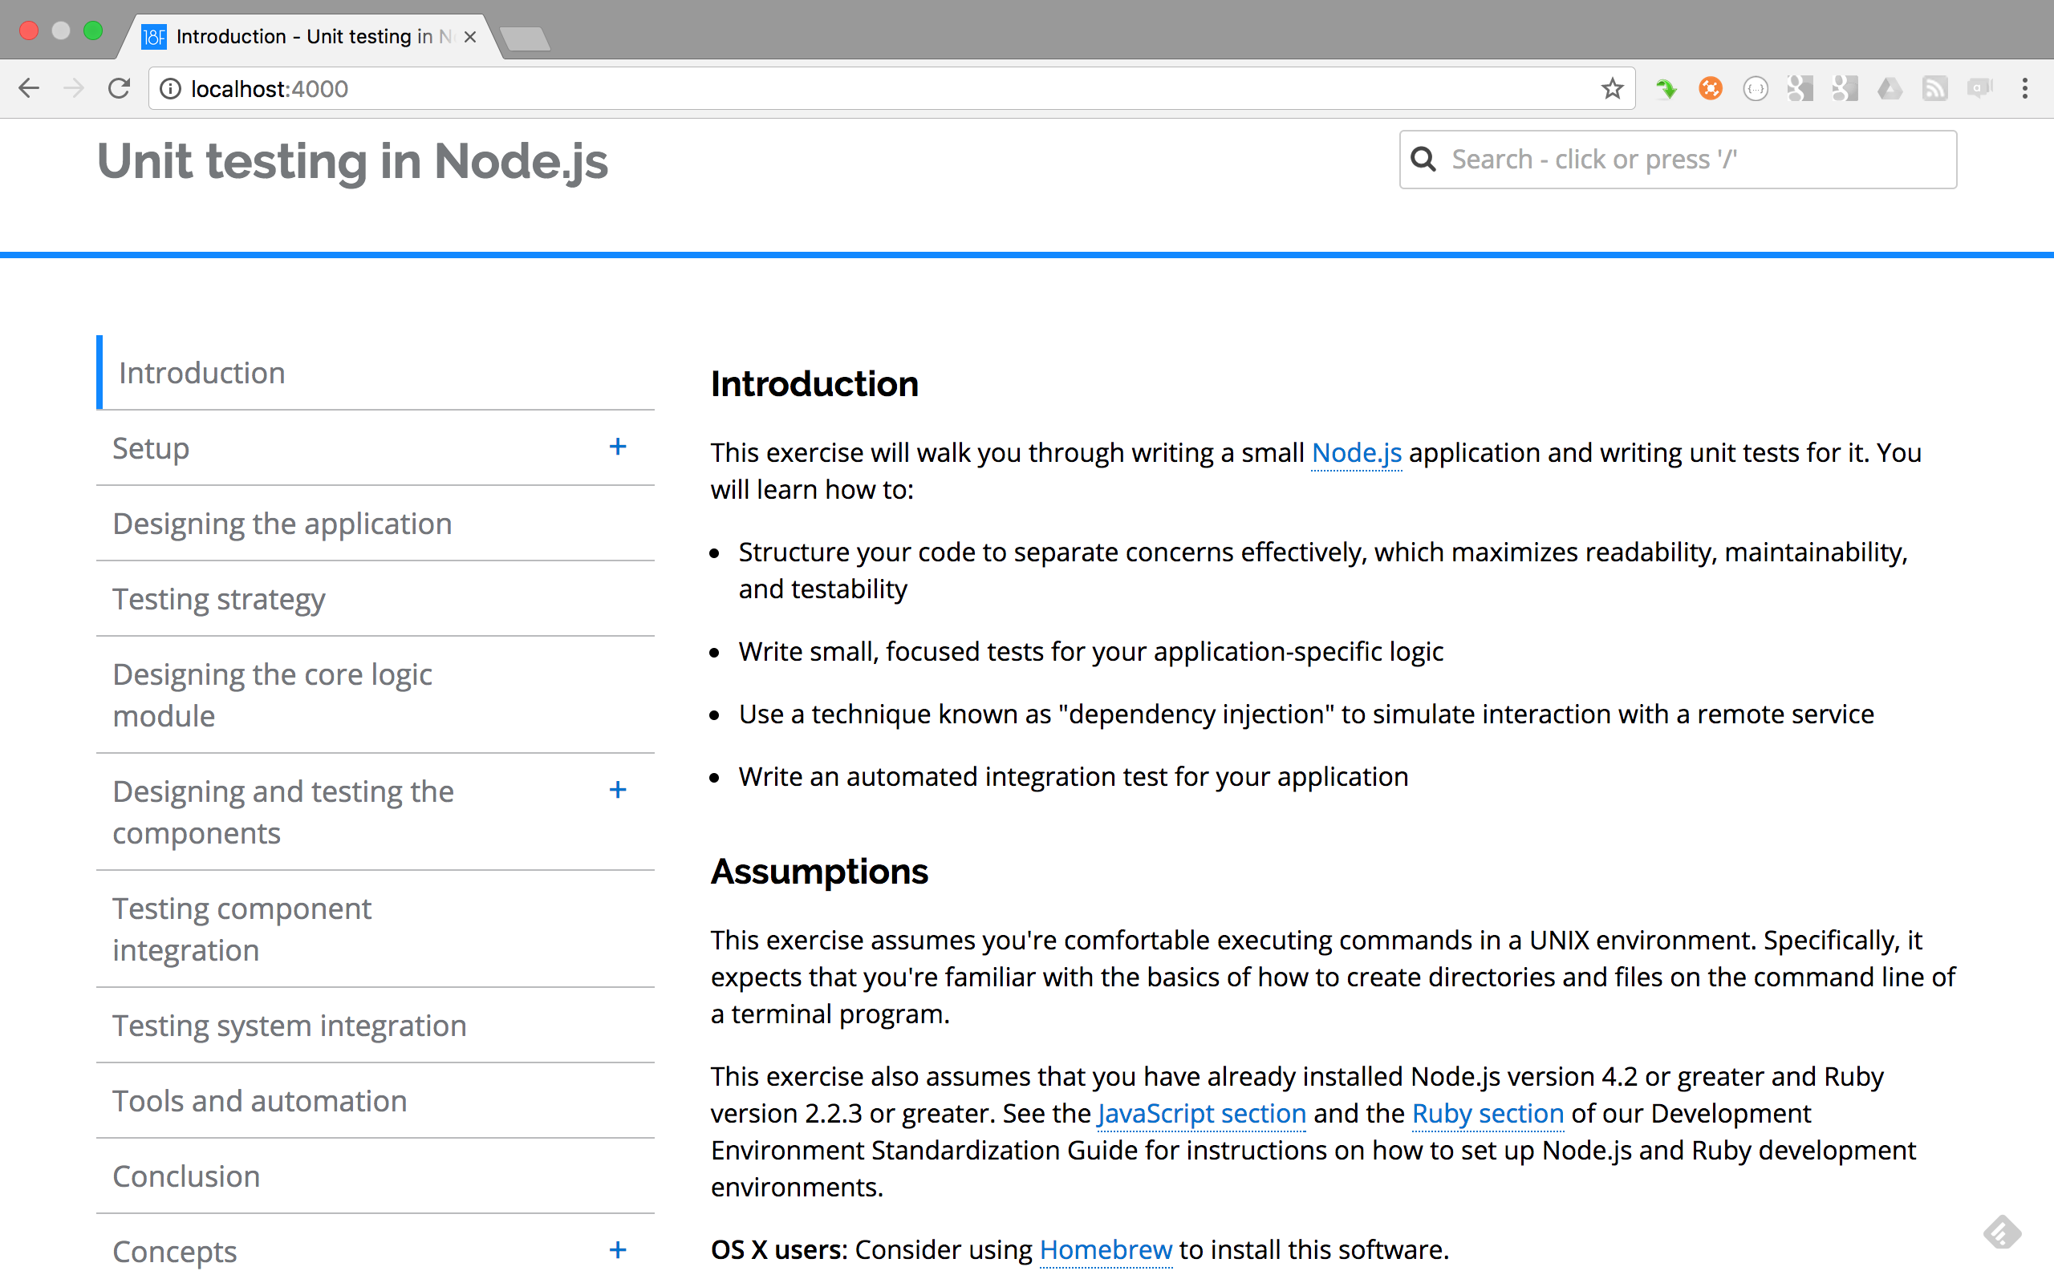
Task: Click the 'dependency injection' bullet text
Action: [1306, 714]
